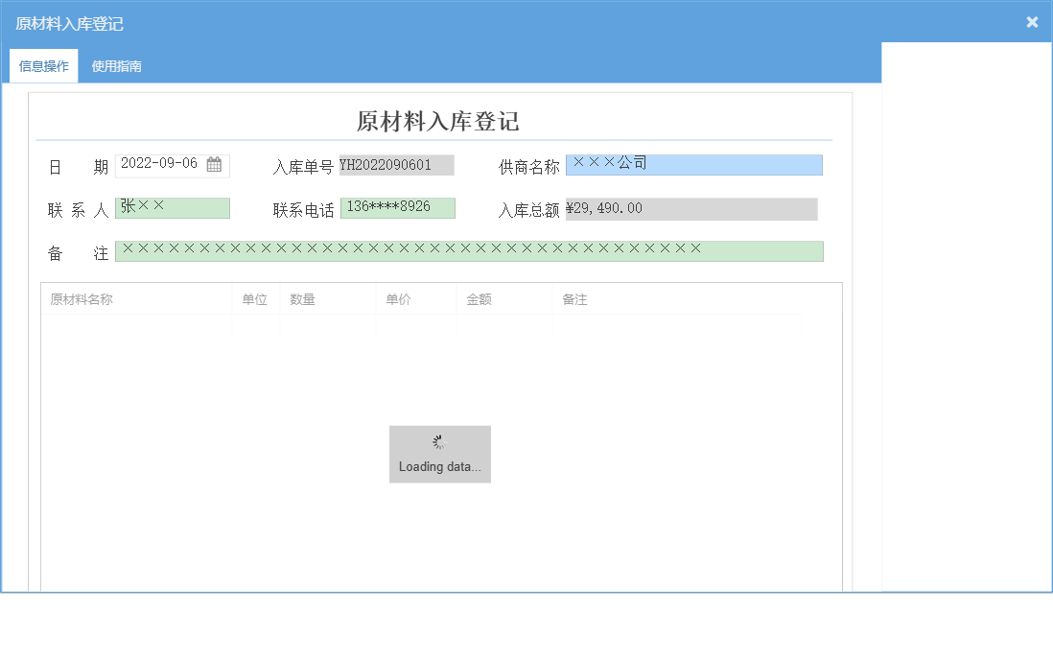Select the 金额 column header
The width and height of the screenshot is (1053, 659).
coord(480,298)
